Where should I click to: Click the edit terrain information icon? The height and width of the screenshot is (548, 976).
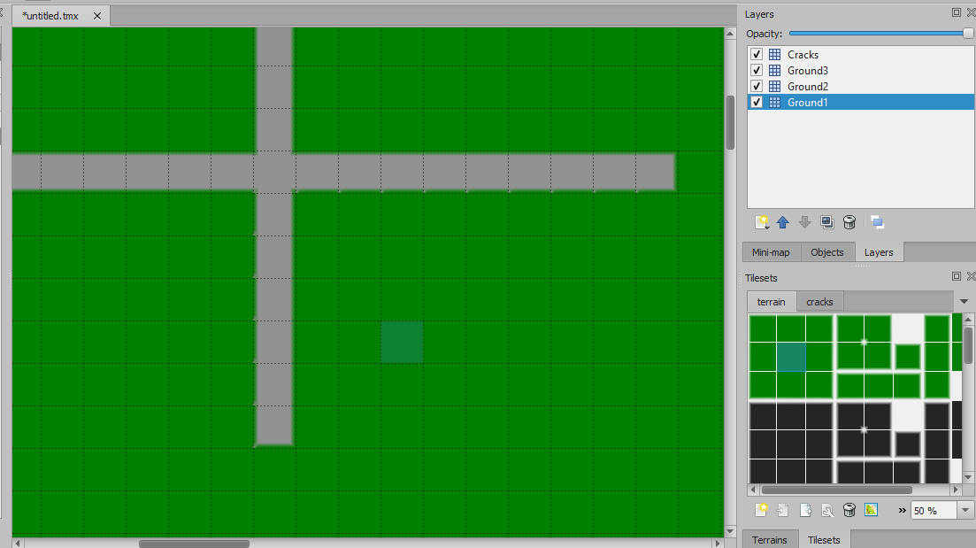coord(871,510)
